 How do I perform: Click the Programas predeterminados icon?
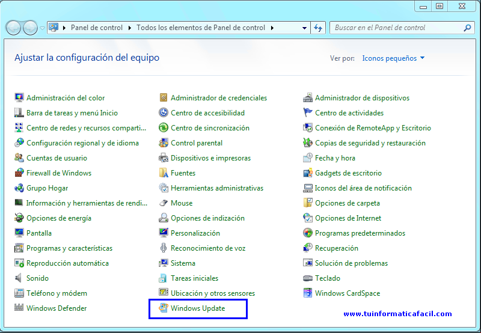308,233
